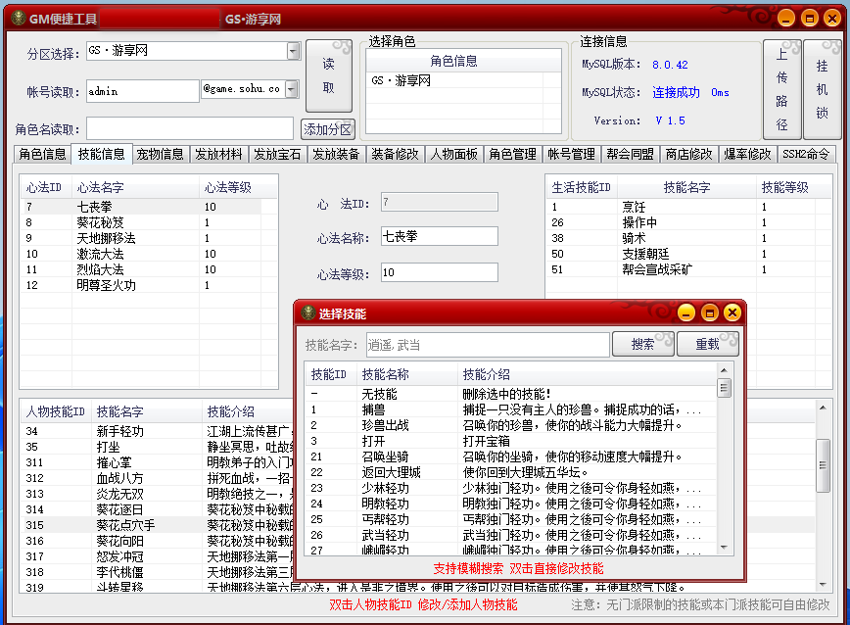Switch to the 角色信息 tab

coord(43,154)
